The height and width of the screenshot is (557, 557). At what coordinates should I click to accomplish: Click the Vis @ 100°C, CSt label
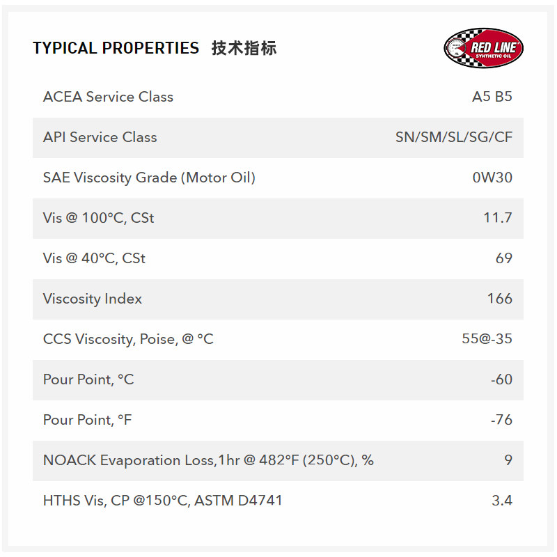coord(98,218)
